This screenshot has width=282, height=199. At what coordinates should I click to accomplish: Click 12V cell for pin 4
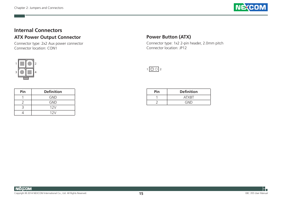(53, 113)
